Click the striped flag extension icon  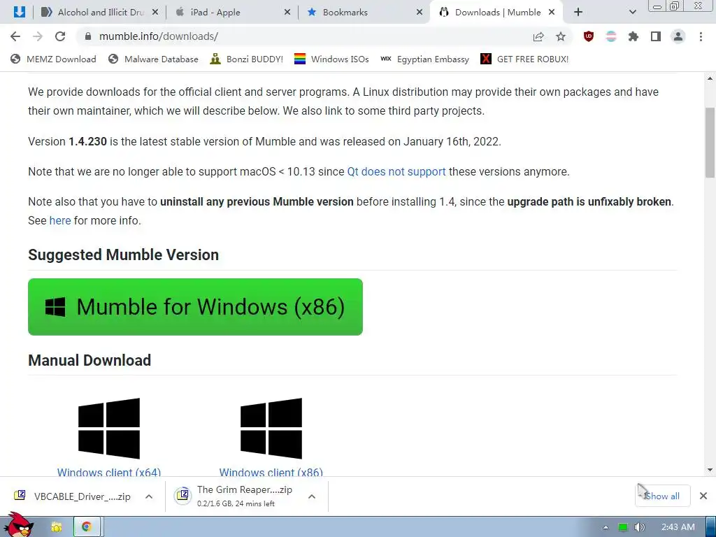tap(611, 36)
